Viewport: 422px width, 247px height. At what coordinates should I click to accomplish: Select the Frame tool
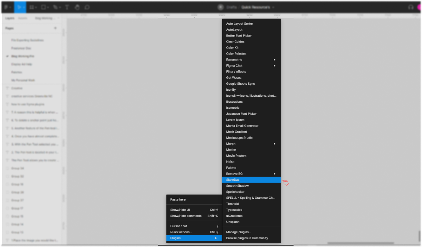point(31,7)
